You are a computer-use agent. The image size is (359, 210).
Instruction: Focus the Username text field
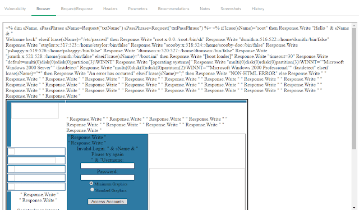(107, 166)
